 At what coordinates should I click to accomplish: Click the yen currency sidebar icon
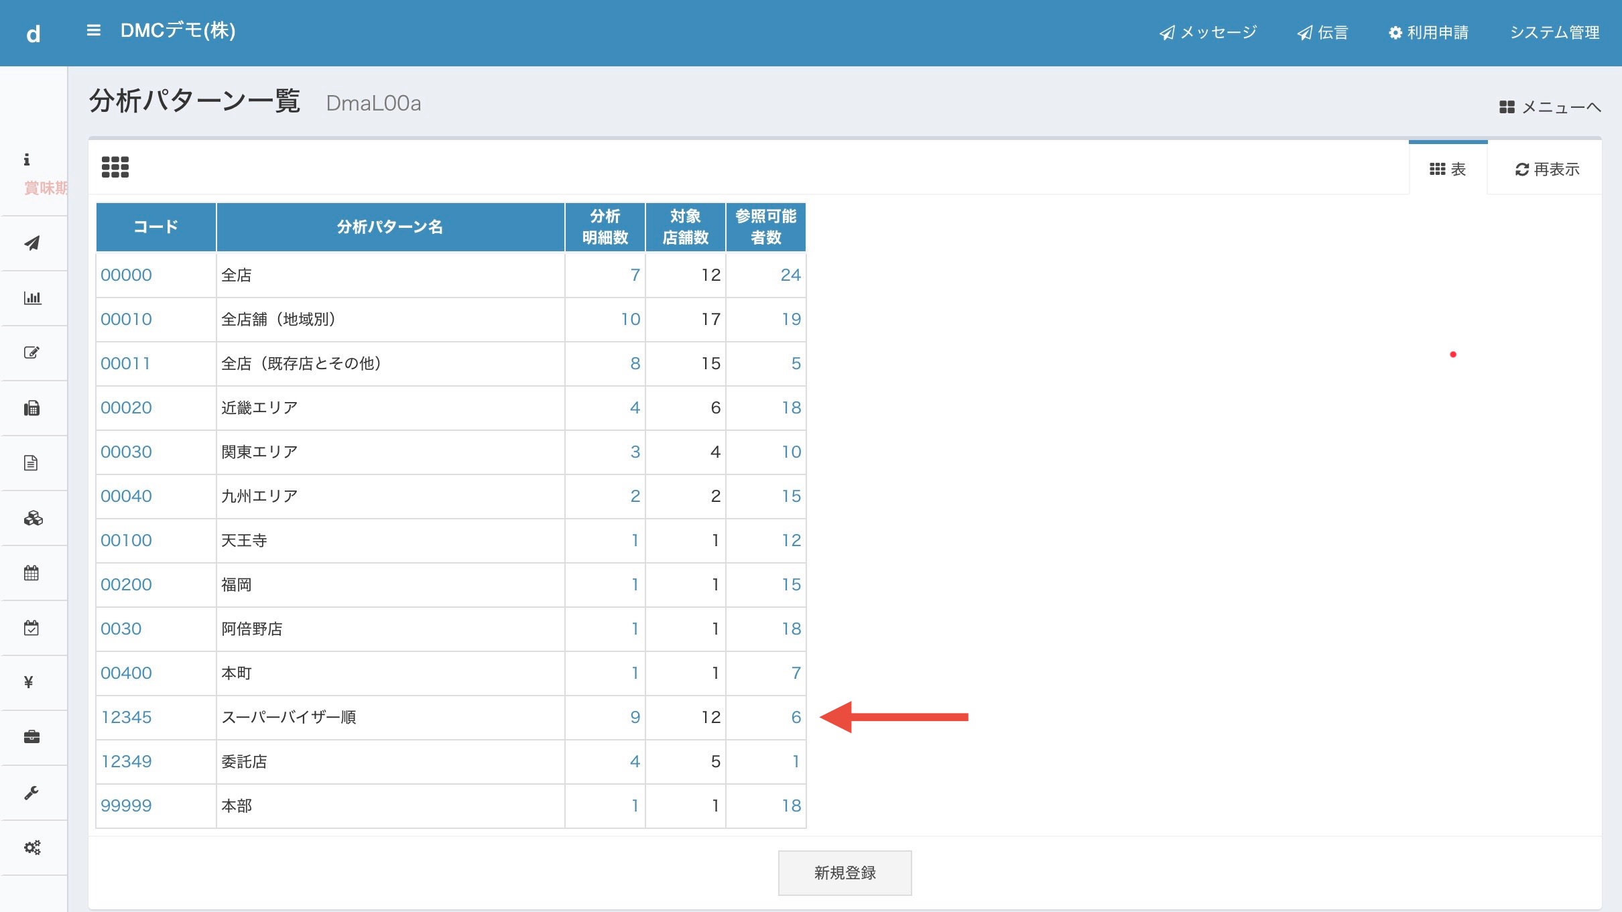(x=29, y=682)
